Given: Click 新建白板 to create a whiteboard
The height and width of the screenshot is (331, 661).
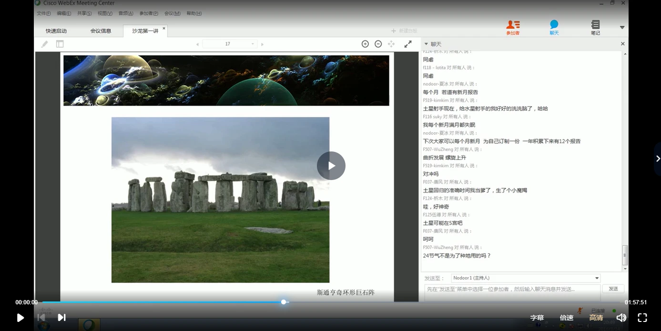Looking at the screenshot, I should click(x=404, y=31).
